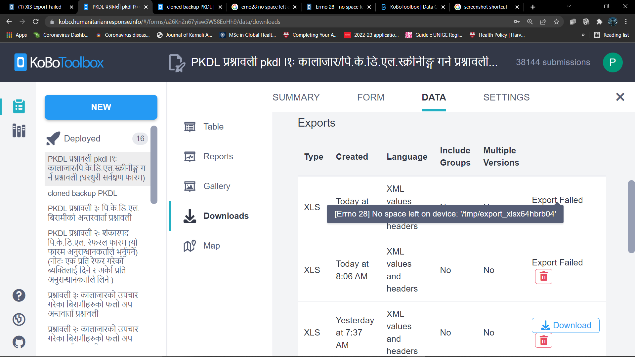Download yesterday's XLS export
This screenshot has width=635, height=357.
click(566, 325)
